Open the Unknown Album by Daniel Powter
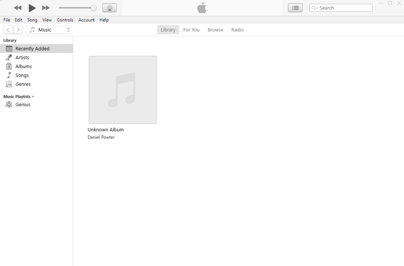The height and width of the screenshot is (266, 404). 122,90
